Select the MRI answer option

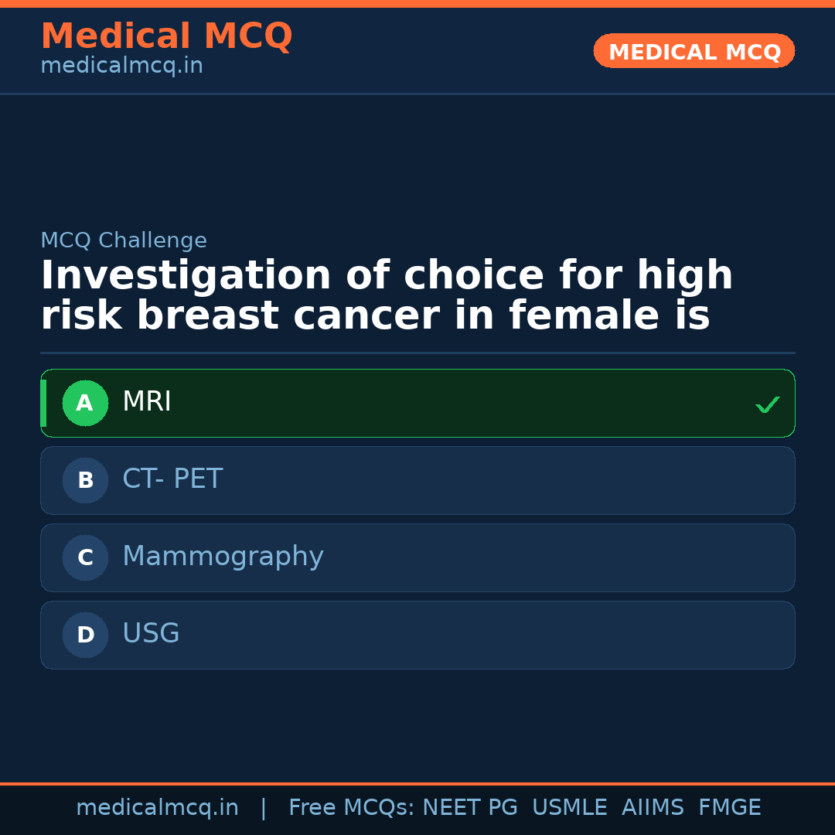417,403
